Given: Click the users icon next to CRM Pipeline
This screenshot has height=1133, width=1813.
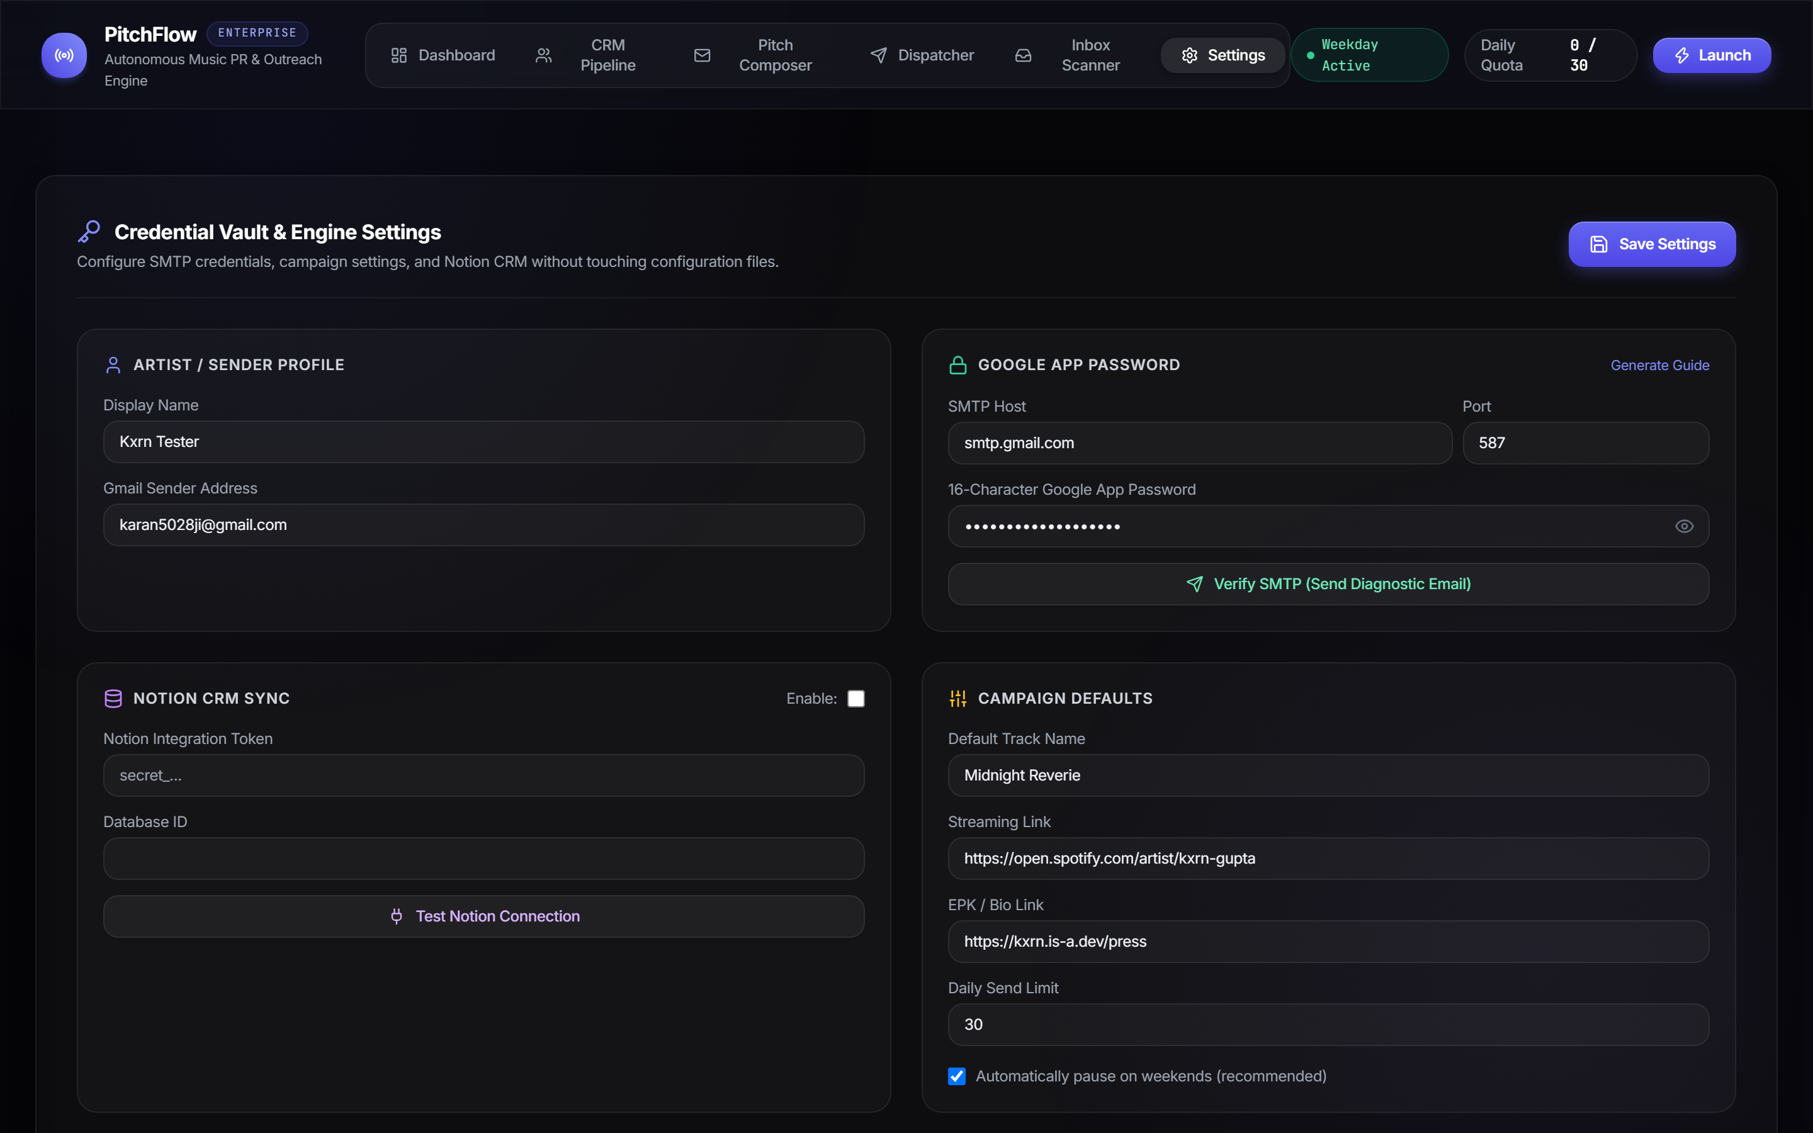Looking at the screenshot, I should (544, 55).
